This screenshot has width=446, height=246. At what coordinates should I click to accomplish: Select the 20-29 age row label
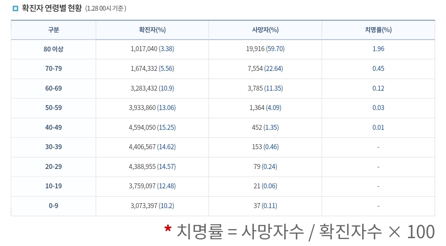53,166
